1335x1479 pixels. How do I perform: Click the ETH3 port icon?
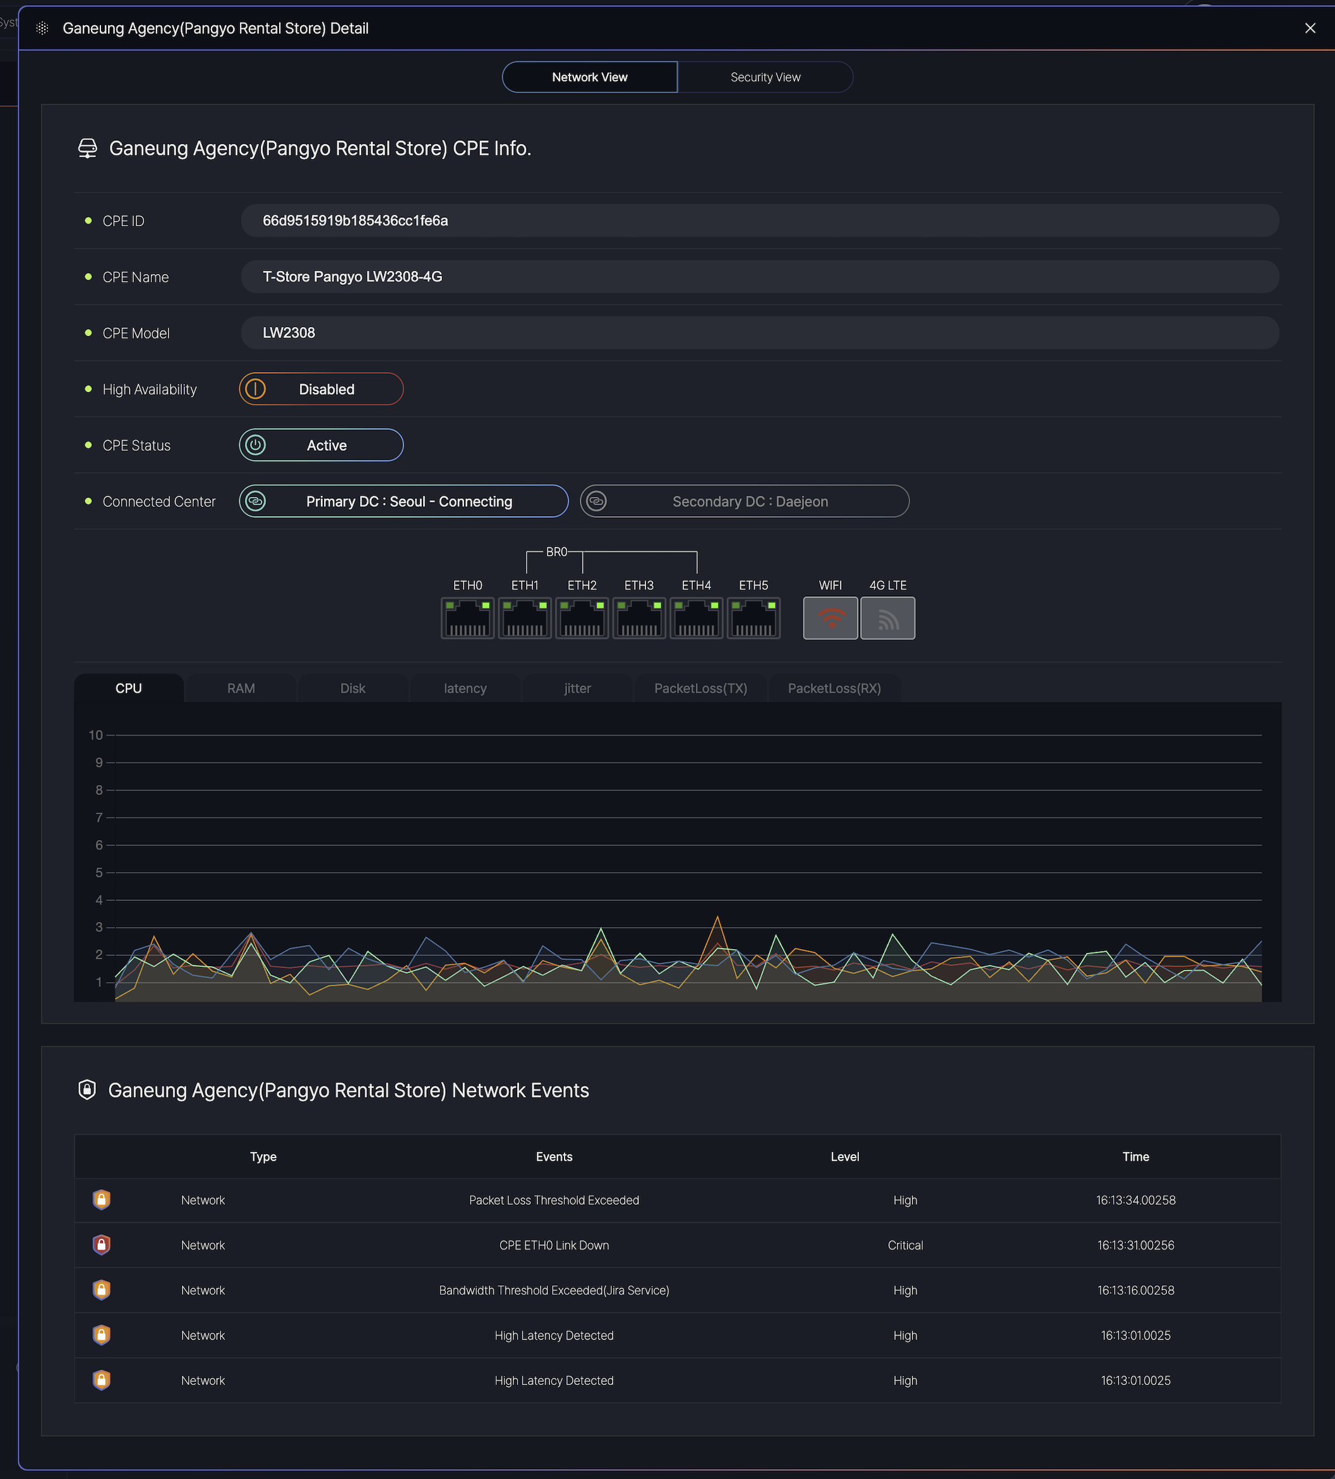pyautogui.click(x=639, y=618)
